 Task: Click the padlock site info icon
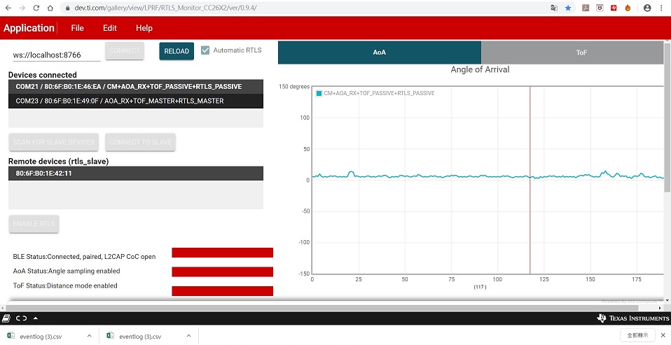click(67, 8)
